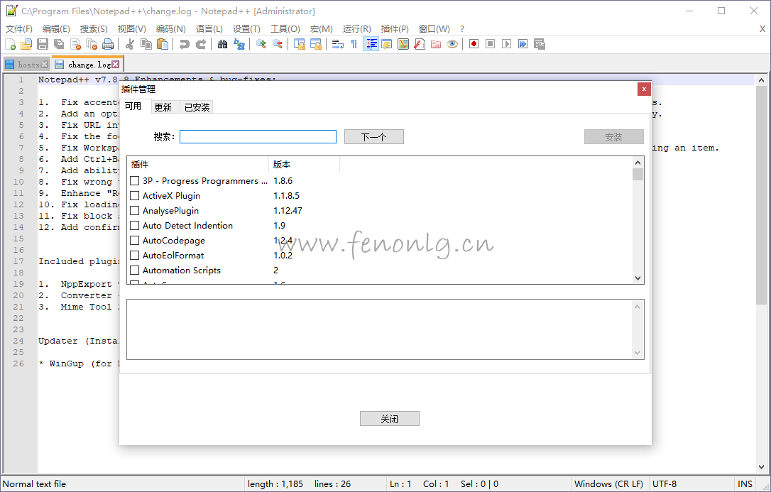
Task: Click the New file toolbar icon
Action: tap(10, 44)
